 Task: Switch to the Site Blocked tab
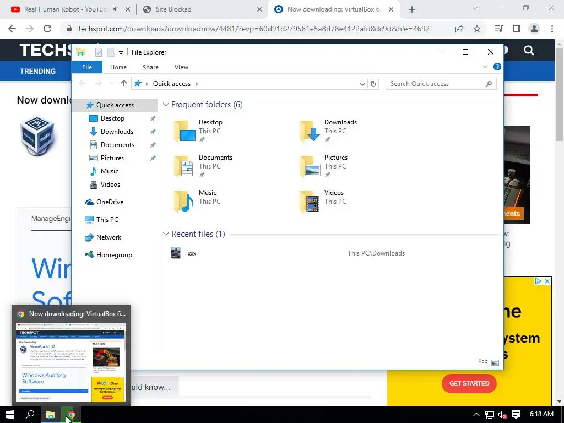pyautogui.click(x=173, y=9)
